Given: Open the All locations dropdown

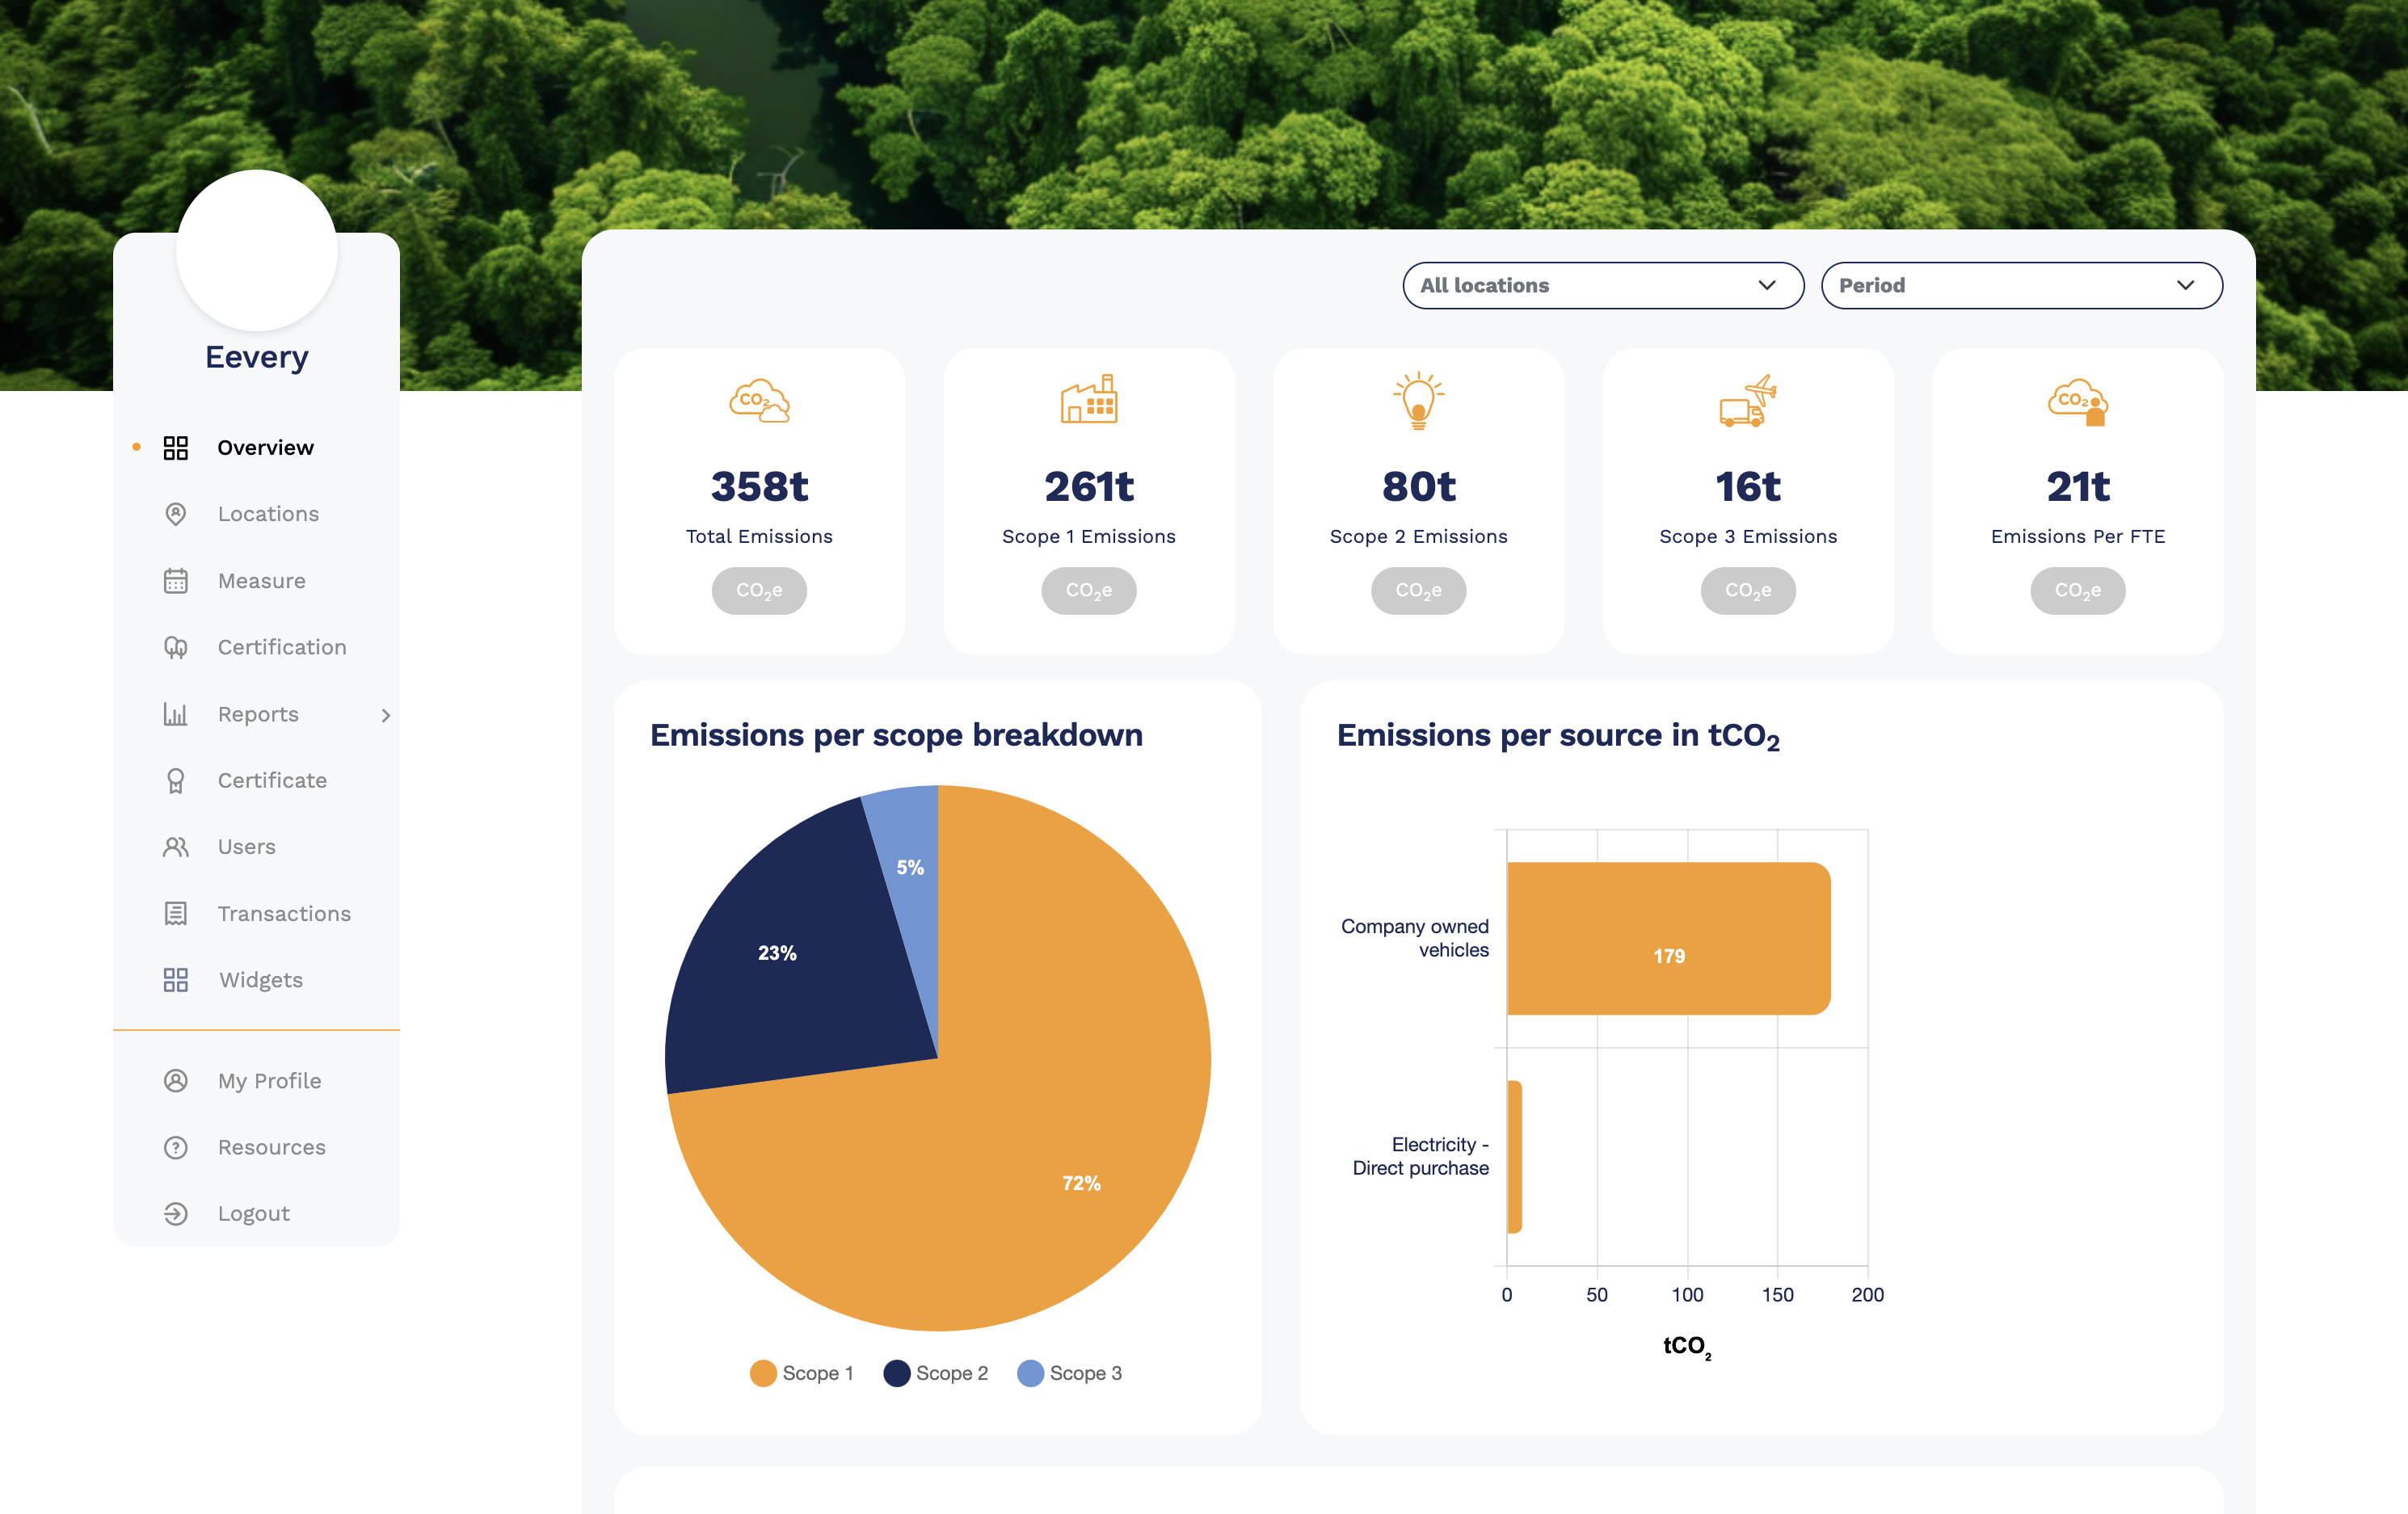Looking at the screenshot, I should coord(1602,286).
